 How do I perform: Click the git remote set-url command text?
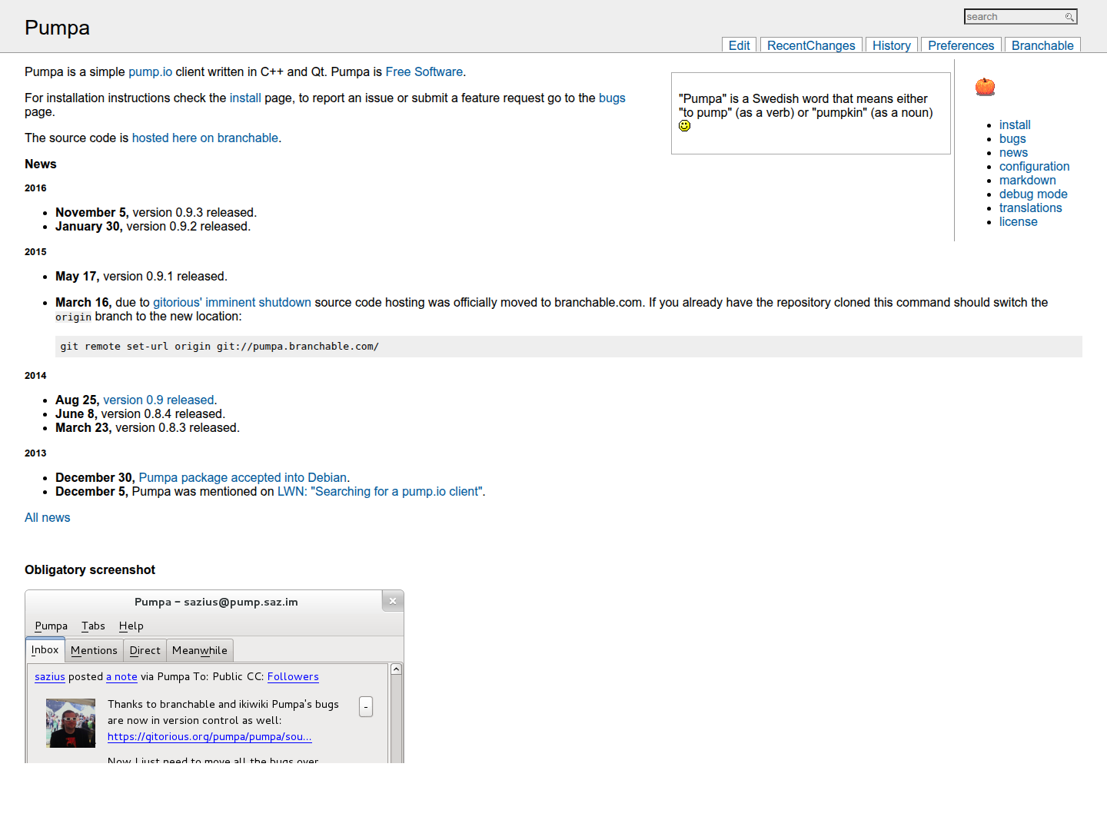pyautogui.click(x=220, y=347)
